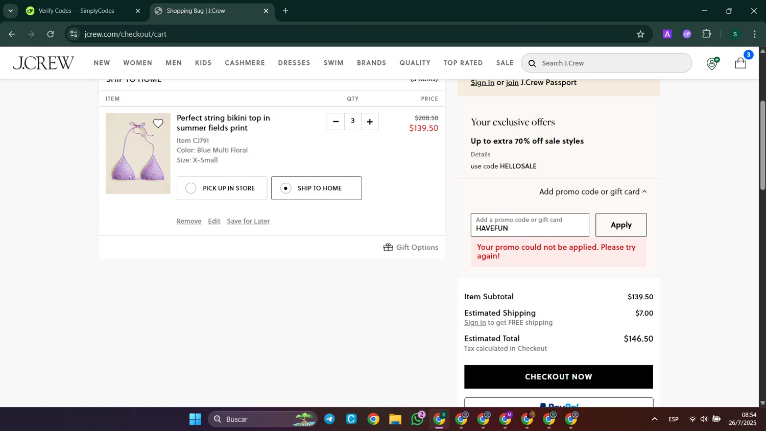
Task: Click the Apply promo code button
Action: pos(621,225)
